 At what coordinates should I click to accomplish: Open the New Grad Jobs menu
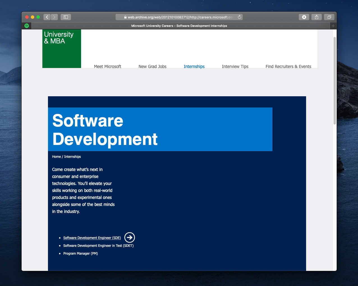coord(152,67)
